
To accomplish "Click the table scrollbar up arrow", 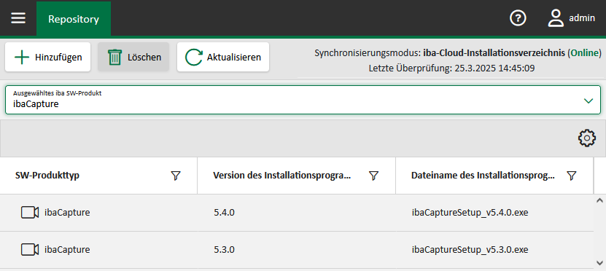I will point(600,200).
